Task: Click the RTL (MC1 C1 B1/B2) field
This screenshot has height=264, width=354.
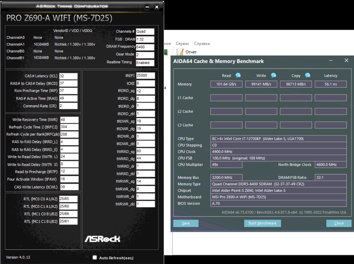Action: coord(68,221)
